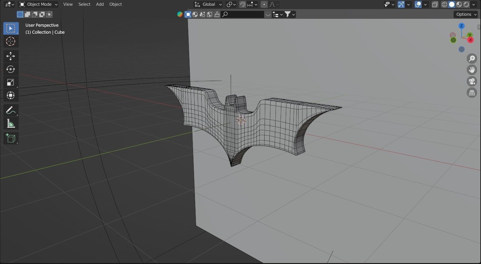The width and height of the screenshot is (481, 264).
Task: Toggle viewport gizmos display
Action: [x=401, y=4]
